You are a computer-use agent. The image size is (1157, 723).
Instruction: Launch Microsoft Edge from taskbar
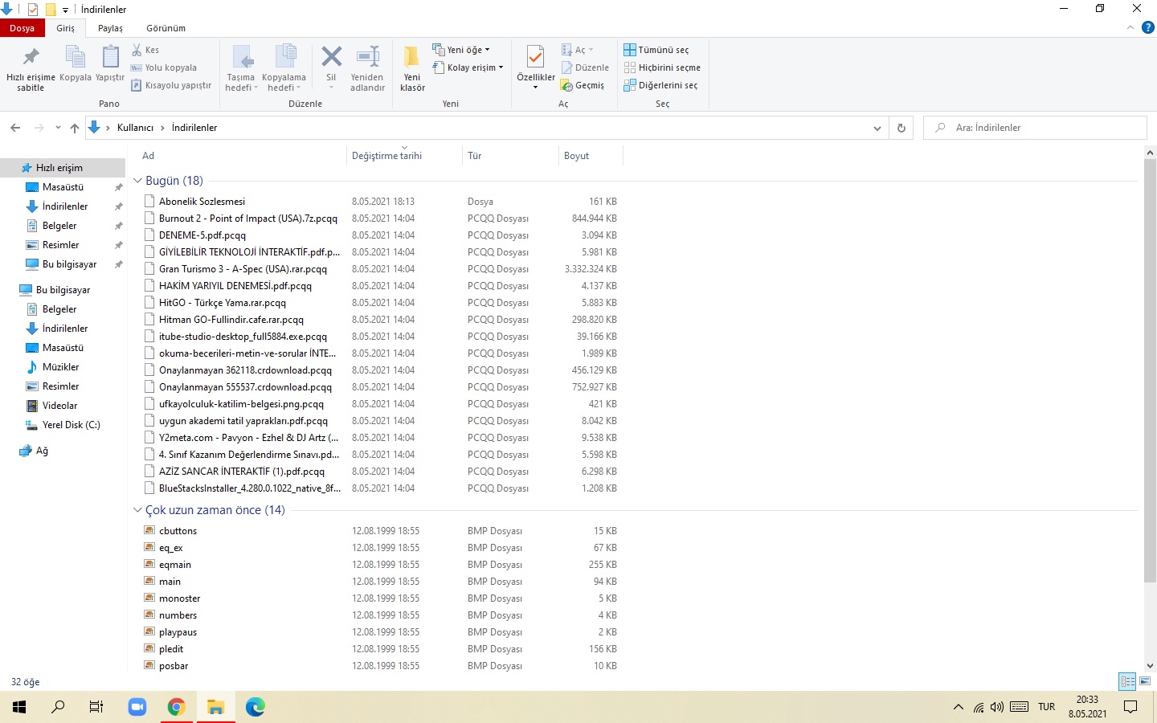click(x=256, y=707)
